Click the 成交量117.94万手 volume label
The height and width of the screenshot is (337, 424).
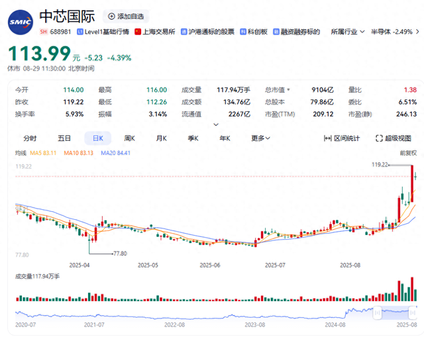[x=37, y=277]
